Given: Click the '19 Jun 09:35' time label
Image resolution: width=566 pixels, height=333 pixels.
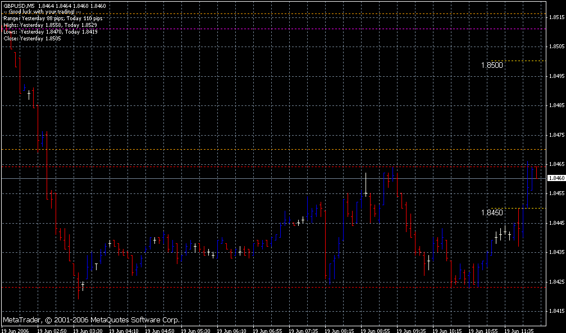Looking at the screenshot, I should coord(411,331).
